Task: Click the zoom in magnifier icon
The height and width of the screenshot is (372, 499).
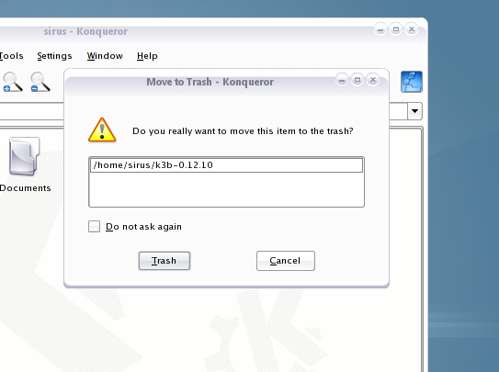Action: pyautogui.click(x=13, y=82)
